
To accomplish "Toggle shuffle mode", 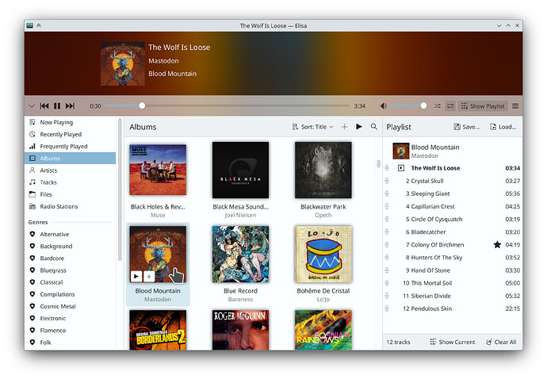I will [437, 106].
